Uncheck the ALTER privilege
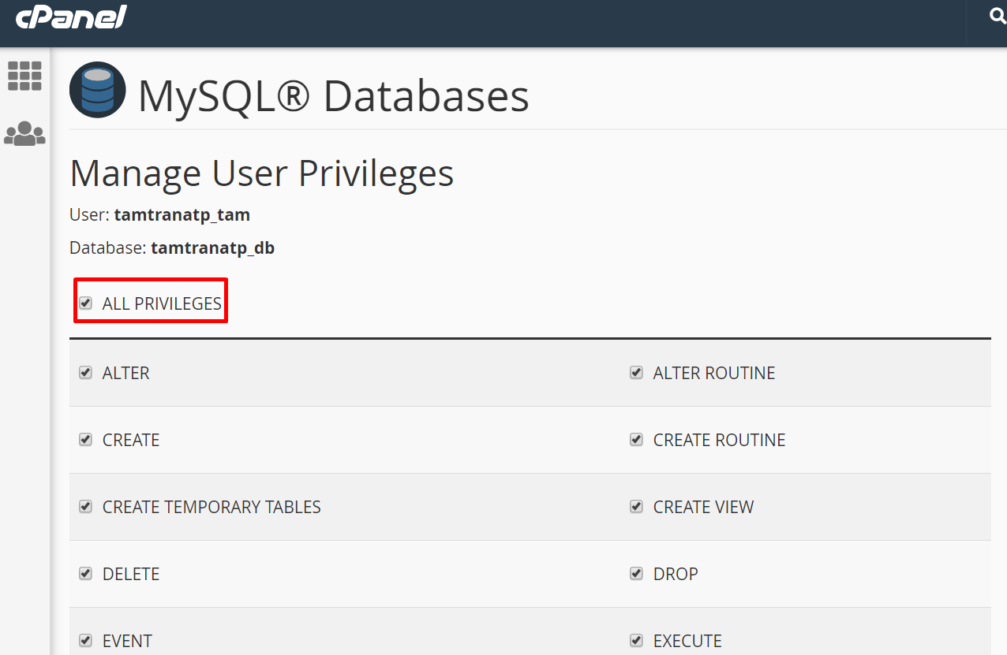Screen dimensions: 1007x655 (86, 373)
